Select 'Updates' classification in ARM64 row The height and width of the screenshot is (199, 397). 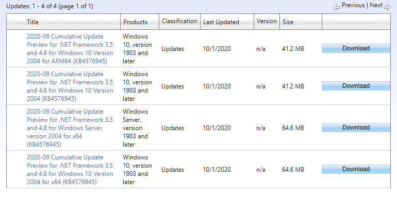click(x=173, y=49)
